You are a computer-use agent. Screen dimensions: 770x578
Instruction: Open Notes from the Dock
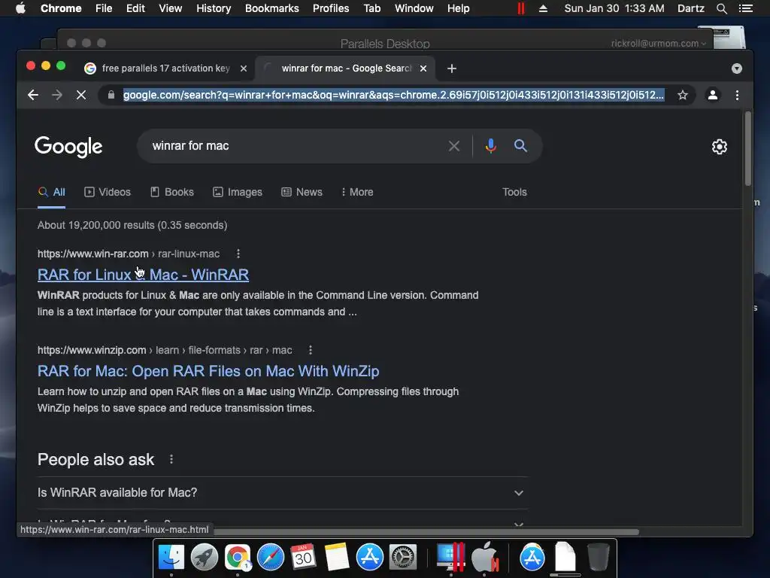tap(337, 558)
